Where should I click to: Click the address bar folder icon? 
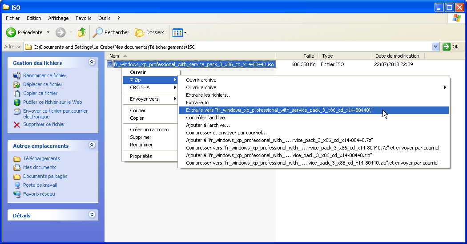28,47
